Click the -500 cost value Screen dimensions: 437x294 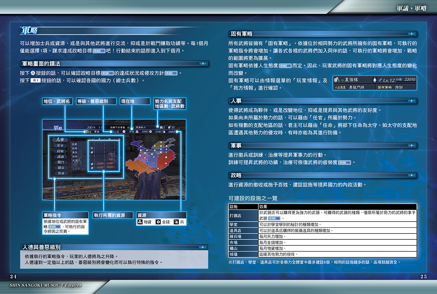click(x=111, y=160)
